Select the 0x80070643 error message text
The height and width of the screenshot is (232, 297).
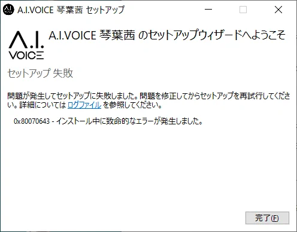pyautogui.click(x=108, y=121)
